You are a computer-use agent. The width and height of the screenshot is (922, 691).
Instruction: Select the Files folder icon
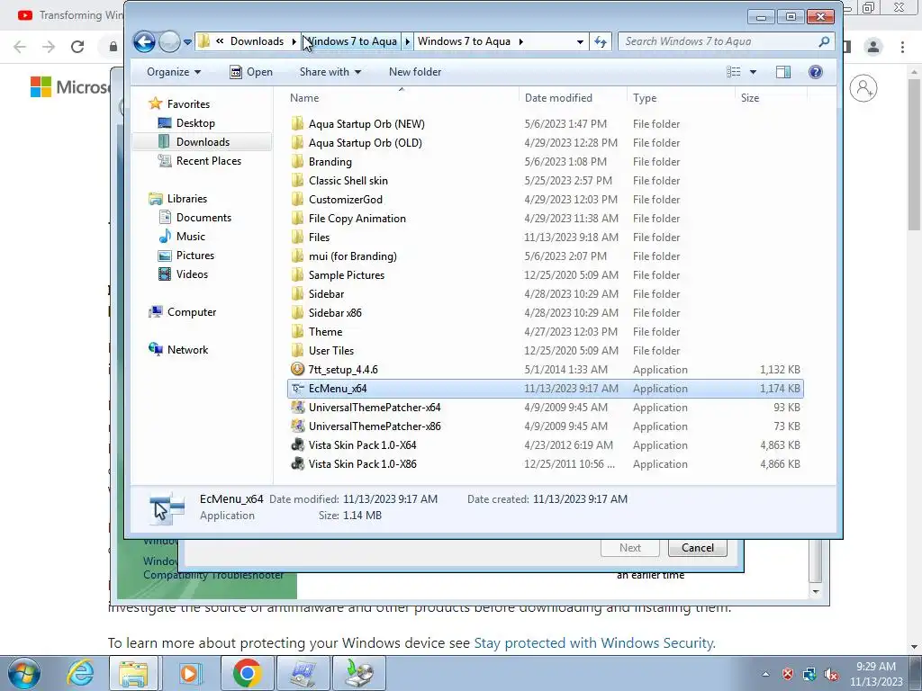pos(297,238)
